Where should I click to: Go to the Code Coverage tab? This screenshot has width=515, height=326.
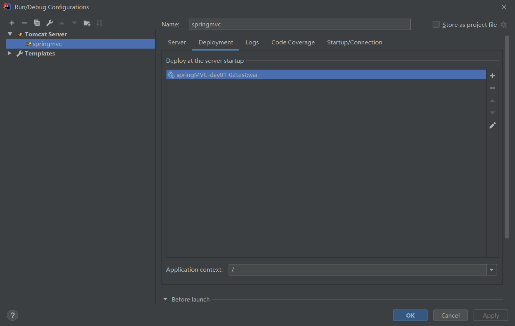click(293, 42)
